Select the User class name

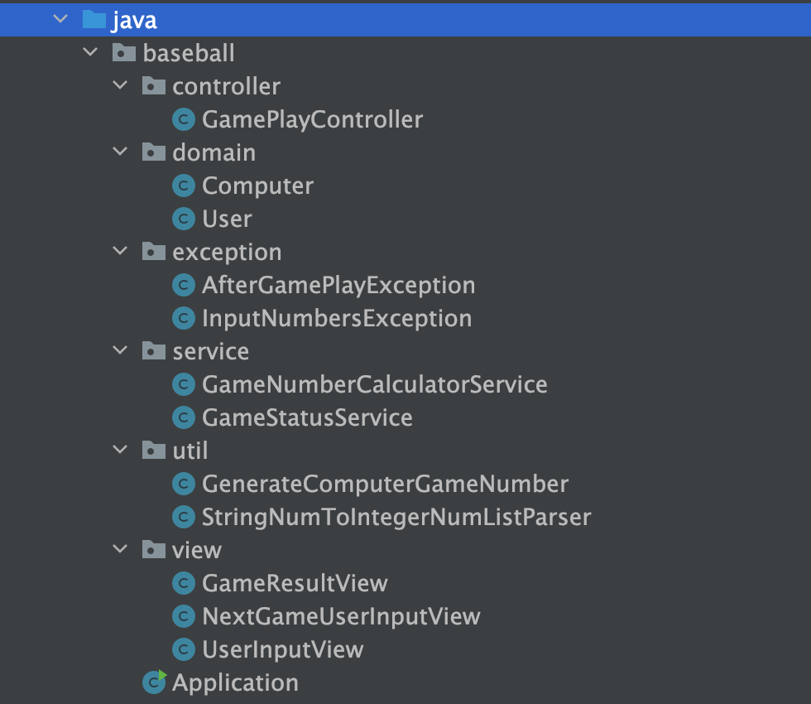coord(227,219)
